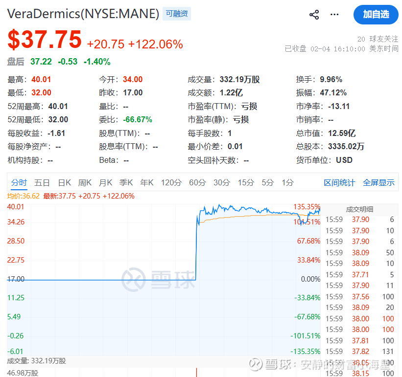402x377 pixels.
Task: Click the 加自选 add-to-watchlist button
Action: (x=376, y=15)
